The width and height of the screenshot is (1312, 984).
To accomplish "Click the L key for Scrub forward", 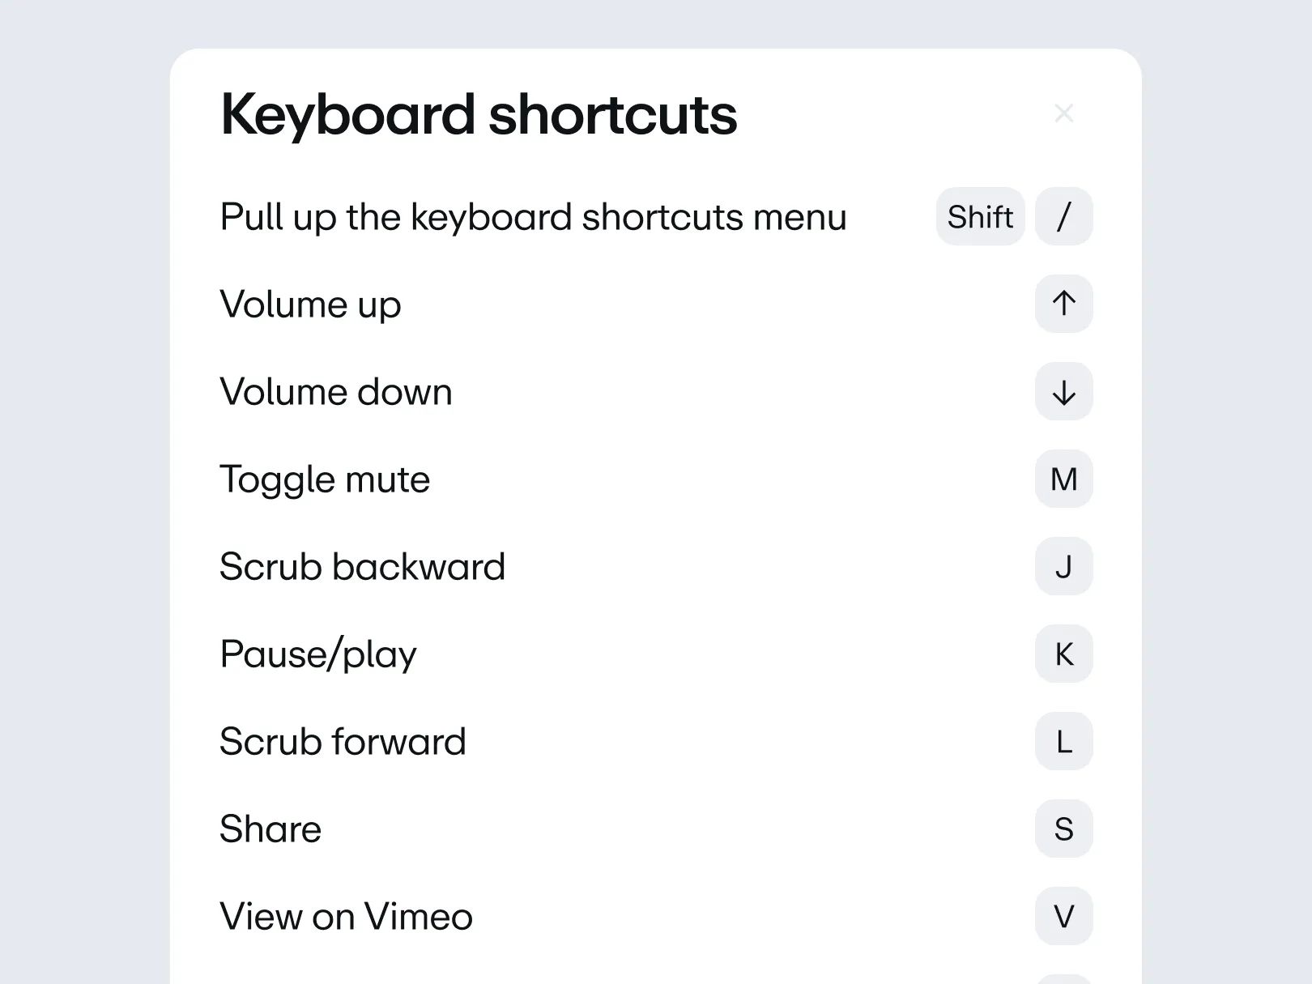I will click(x=1063, y=741).
